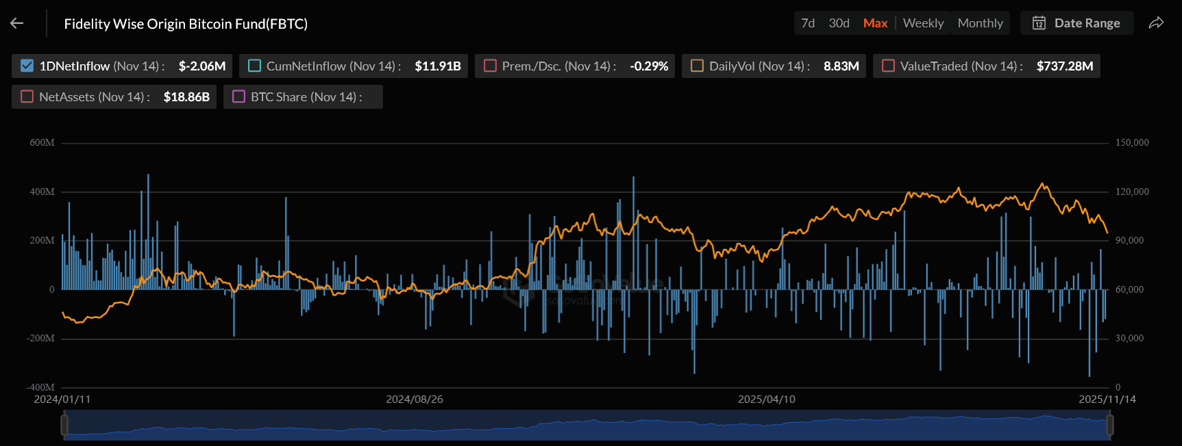1182x446 pixels.
Task: Select the Max time range
Action: (875, 23)
